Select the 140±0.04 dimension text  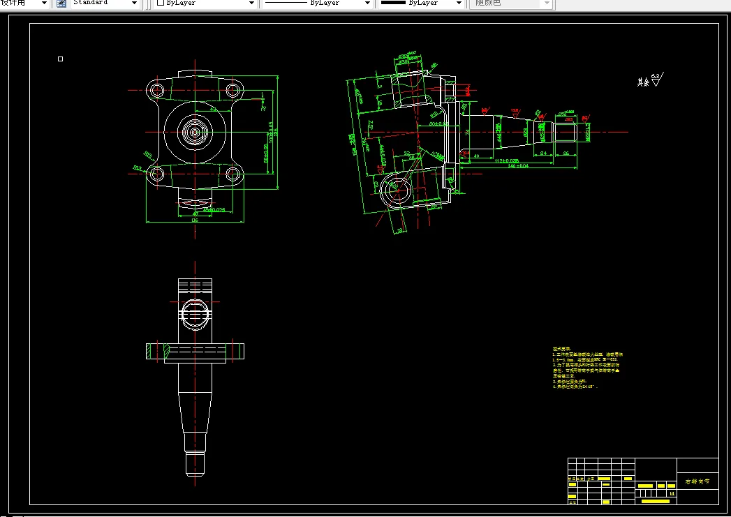518,166
